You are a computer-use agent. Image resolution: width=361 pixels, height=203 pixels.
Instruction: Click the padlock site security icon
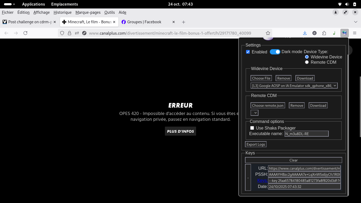click(x=70, y=33)
